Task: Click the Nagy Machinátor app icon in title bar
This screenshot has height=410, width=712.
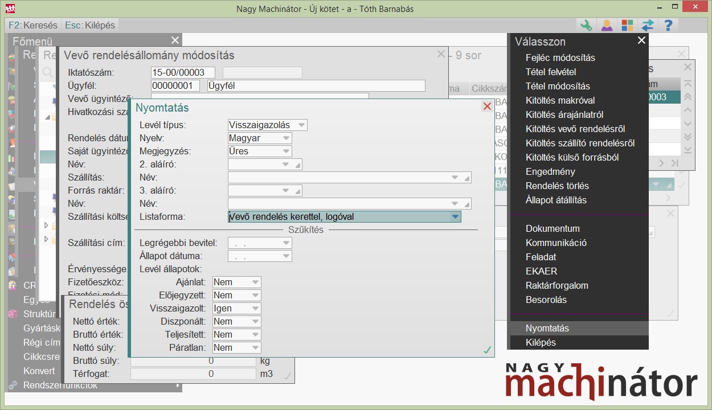Action: (10, 9)
